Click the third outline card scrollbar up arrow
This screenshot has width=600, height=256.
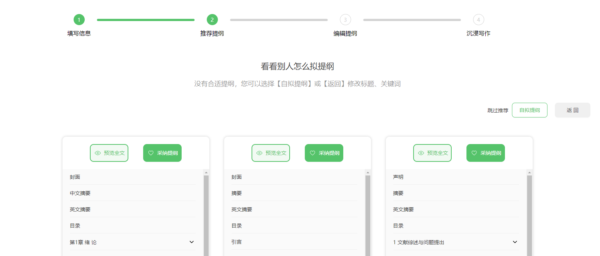[x=529, y=173]
